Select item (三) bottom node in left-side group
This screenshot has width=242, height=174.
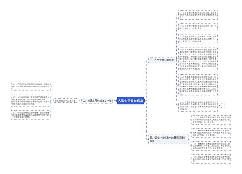tap(30, 115)
